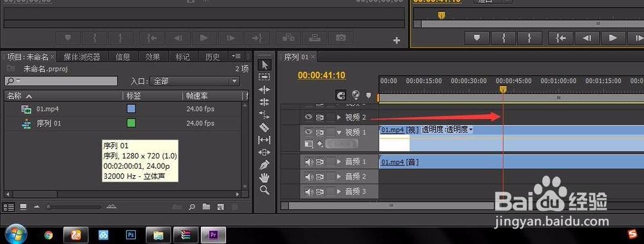Mute the 音频 3 track speaker
The image size is (644, 244).
click(x=309, y=191)
